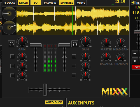Click the minus rate adjust button
The width and height of the screenshot is (140, 107).
[x=135, y=53]
